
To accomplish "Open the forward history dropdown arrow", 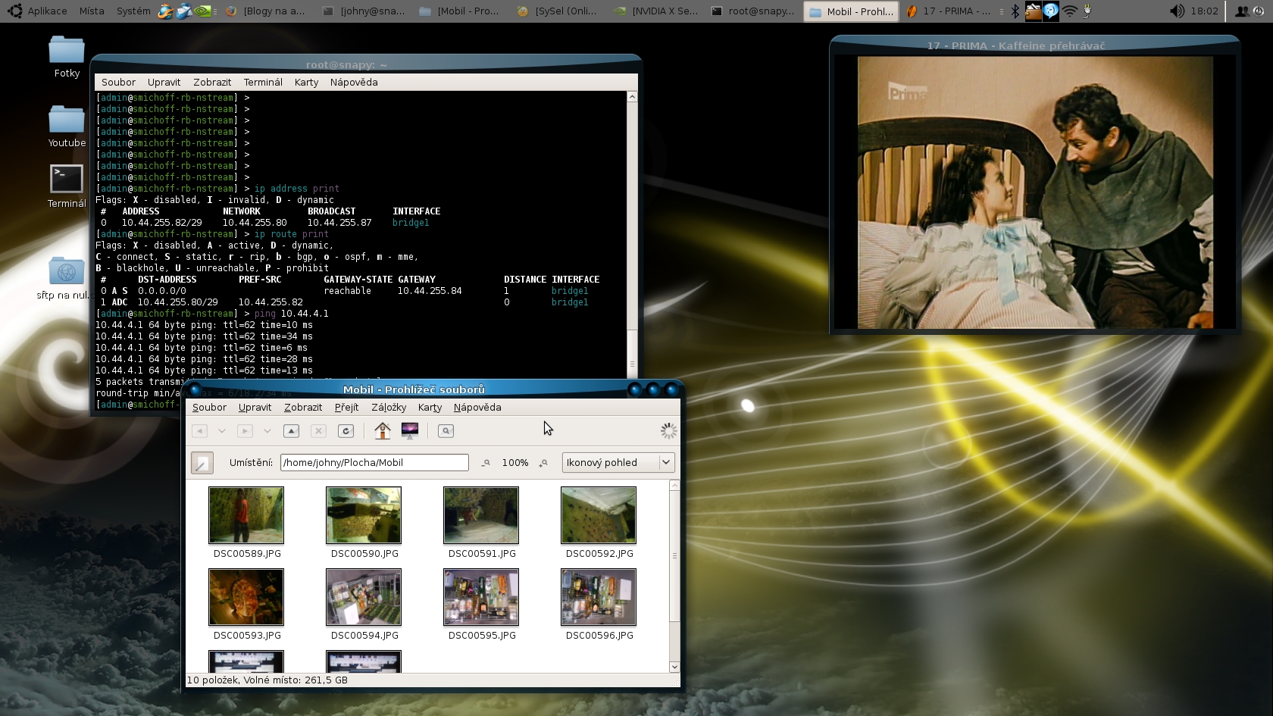I will click(267, 431).
